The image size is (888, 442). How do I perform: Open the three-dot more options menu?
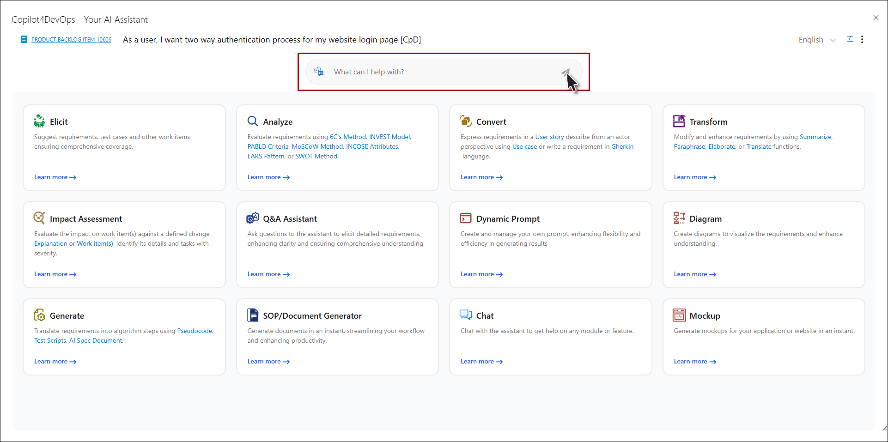point(862,39)
